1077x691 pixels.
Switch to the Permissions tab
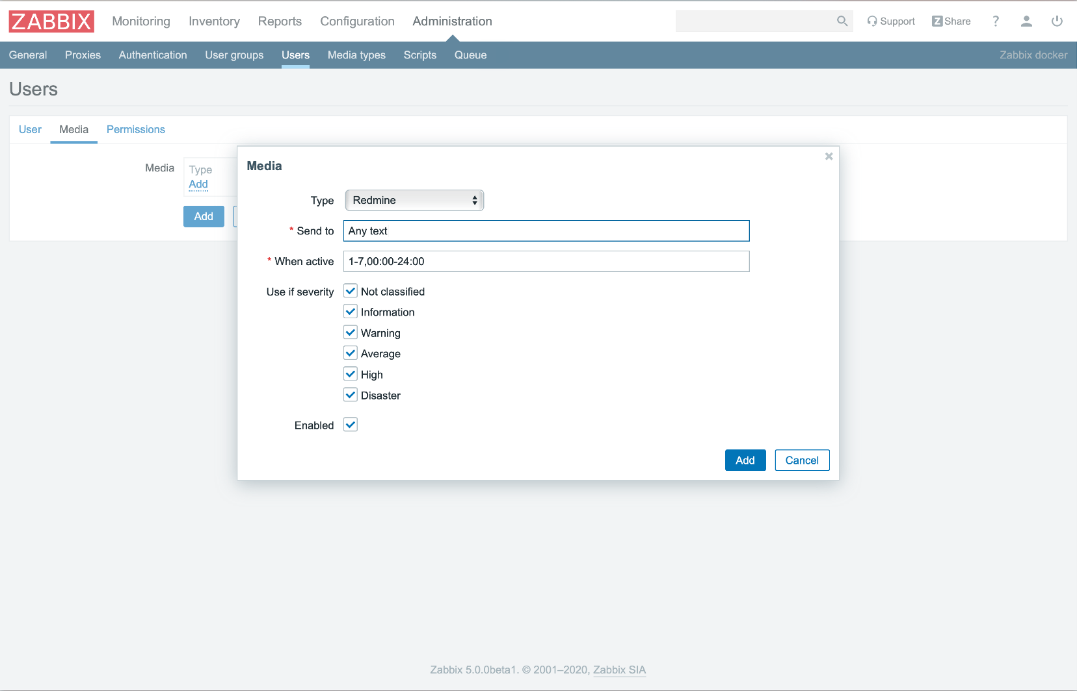(135, 129)
